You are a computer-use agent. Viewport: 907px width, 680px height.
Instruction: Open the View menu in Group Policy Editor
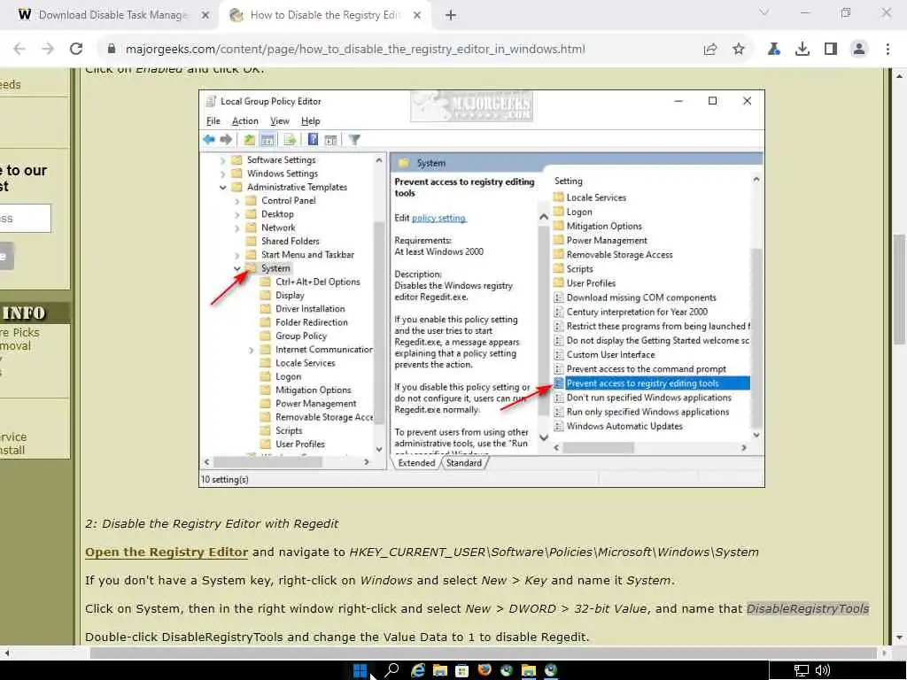coord(280,120)
